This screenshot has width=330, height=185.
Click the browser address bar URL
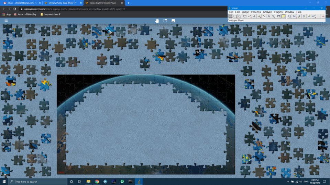[75, 9]
